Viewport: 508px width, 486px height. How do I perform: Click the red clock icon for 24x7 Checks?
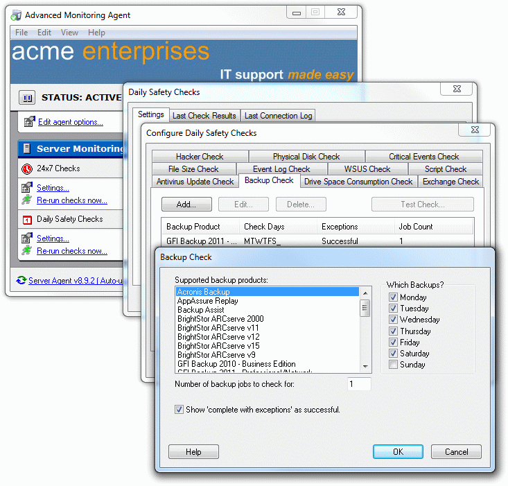pos(27,168)
